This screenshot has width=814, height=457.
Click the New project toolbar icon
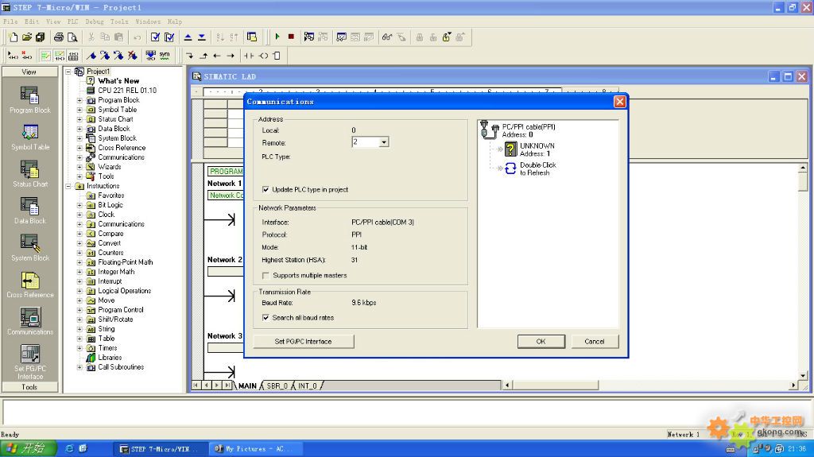[13, 37]
